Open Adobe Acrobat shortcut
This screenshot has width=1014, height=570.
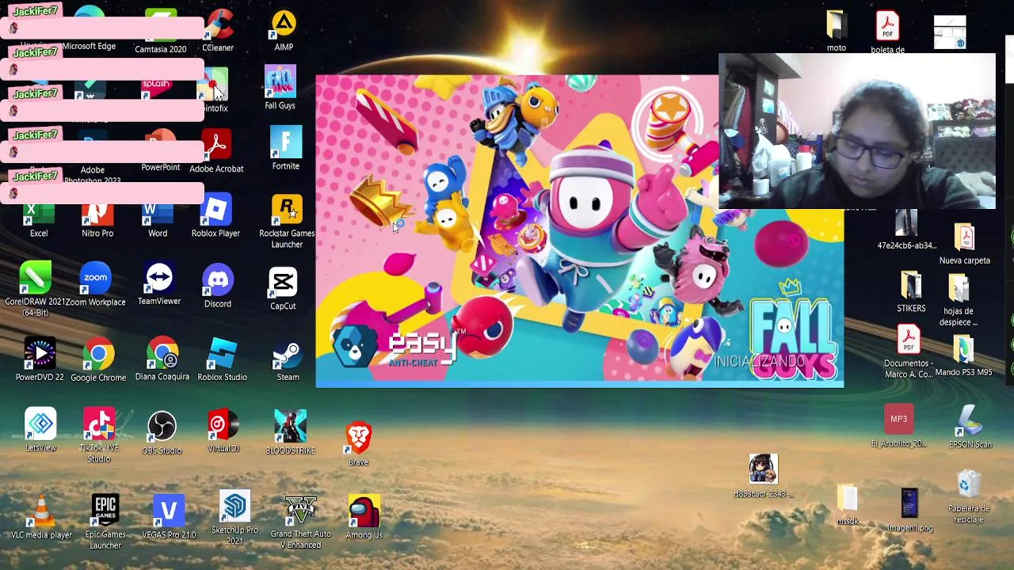click(216, 151)
